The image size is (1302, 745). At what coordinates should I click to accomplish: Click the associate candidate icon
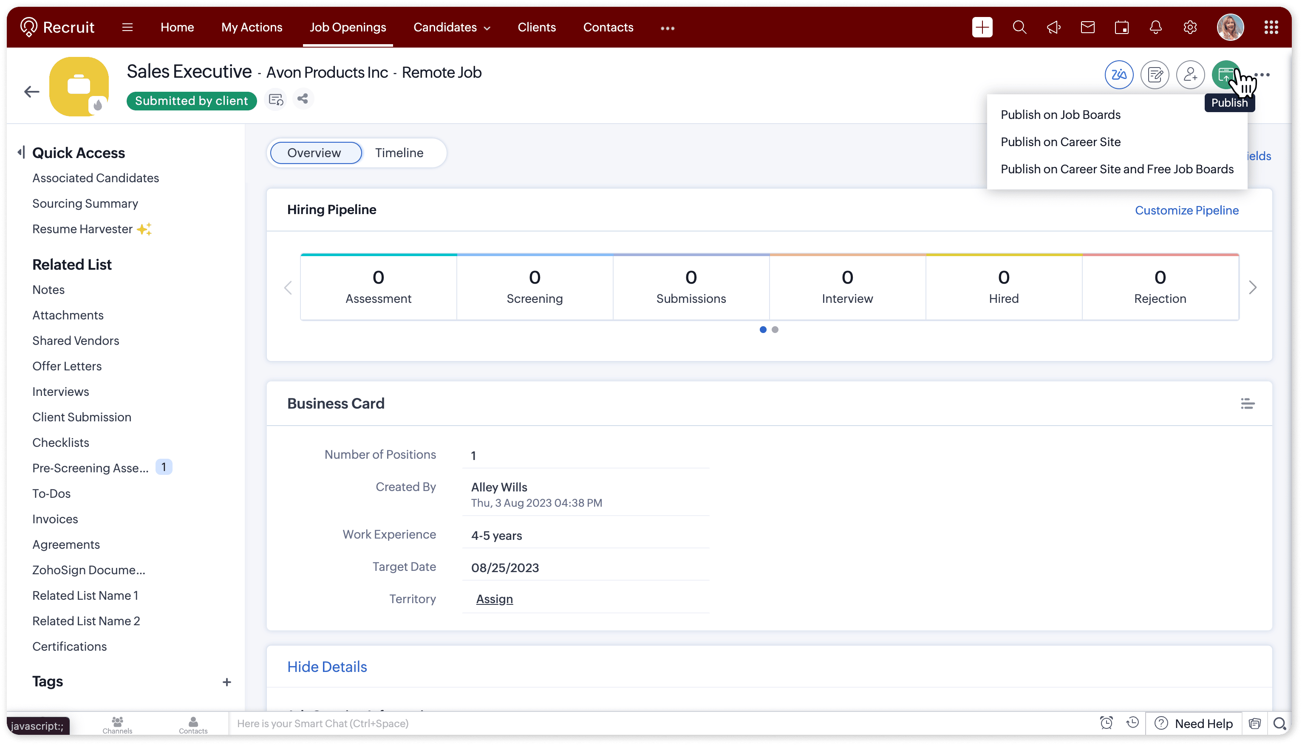[x=1190, y=75]
